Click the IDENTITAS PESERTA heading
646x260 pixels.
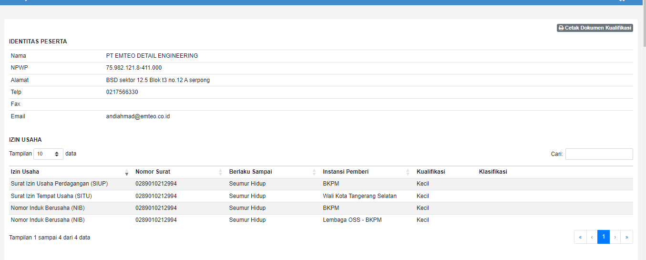[x=38, y=42]
